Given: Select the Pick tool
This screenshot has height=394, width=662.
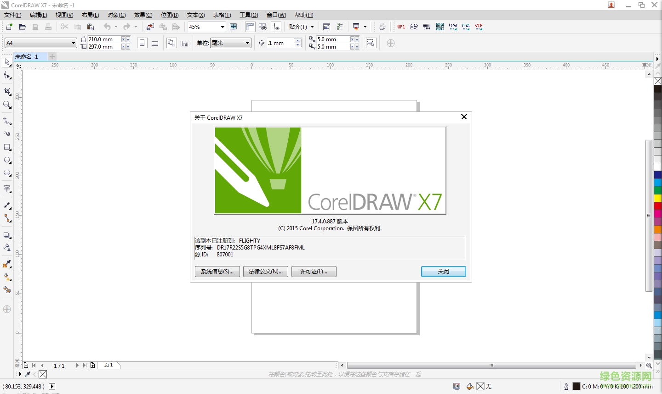Looking at the screenshot, I should (7, 62).
